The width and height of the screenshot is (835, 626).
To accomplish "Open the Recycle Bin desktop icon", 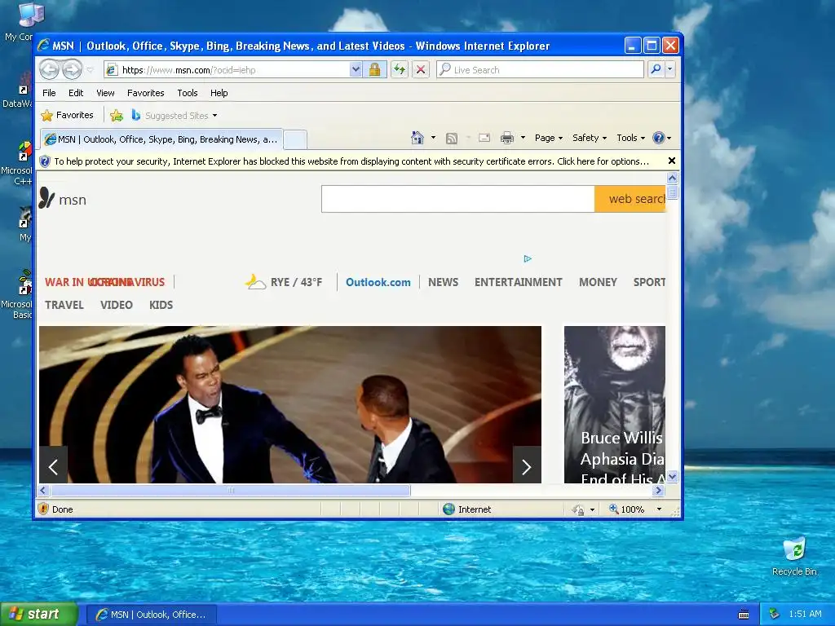I will coord(794,556).
